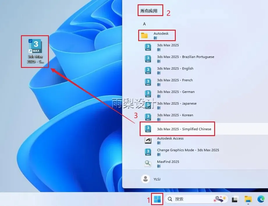Tick the checkbox on the desktop shortcut
Viewport: 268px width, 206px height.
[x=31, y=41]
